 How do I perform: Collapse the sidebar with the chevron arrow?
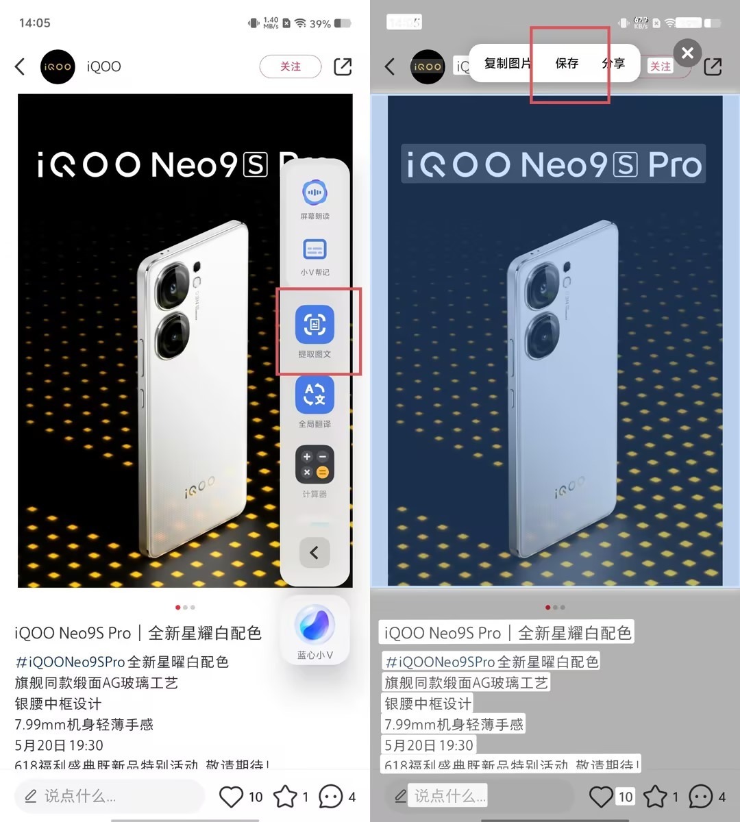pos(314,552)
